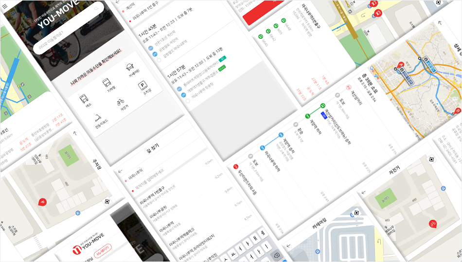The width and height of the screenshot is (462, 262).
Task: Go back from the 카셰어링 screen
Action: pos(289,246)
